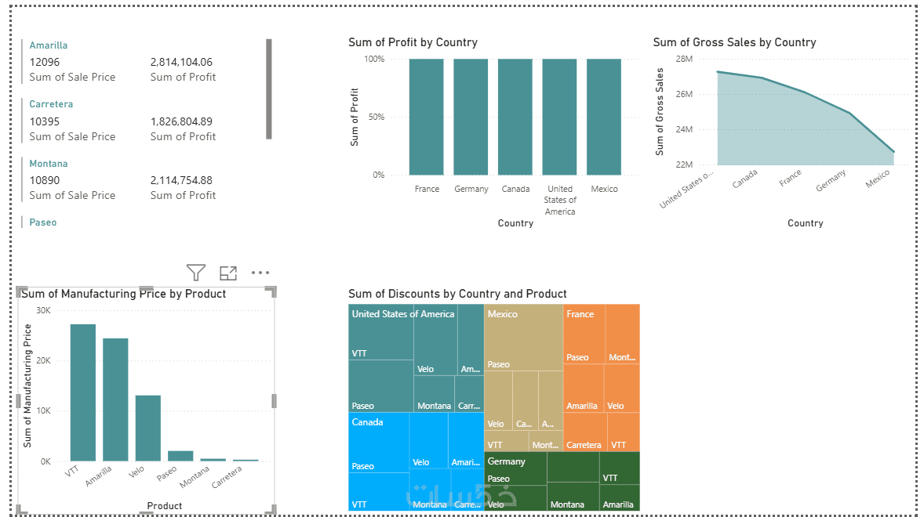Click the Carretera heading in multi-row card

pyautogui.click(x=51, y=104)
